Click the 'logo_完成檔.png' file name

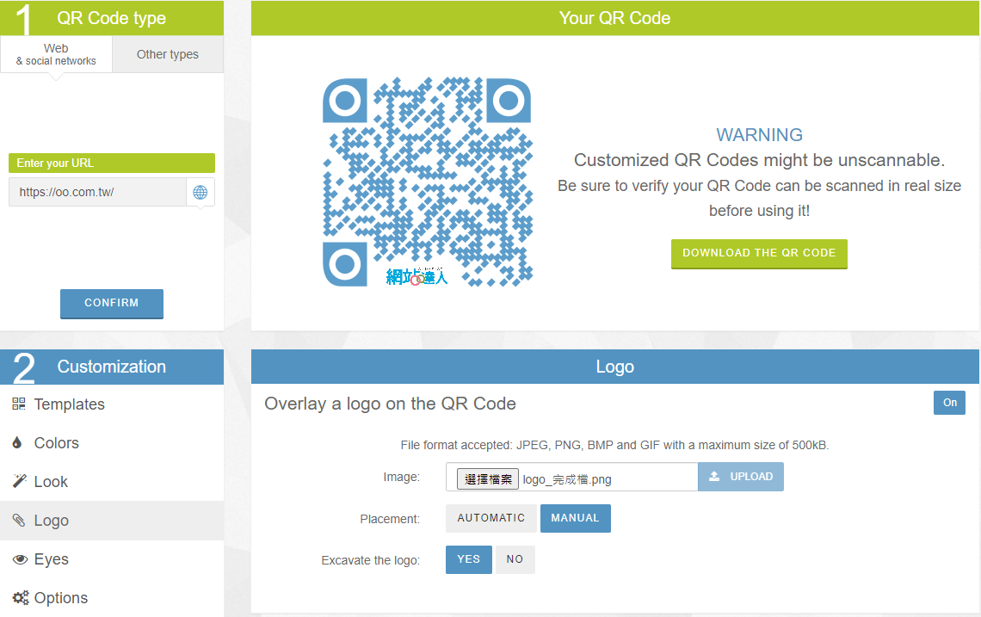pos(567,479)
